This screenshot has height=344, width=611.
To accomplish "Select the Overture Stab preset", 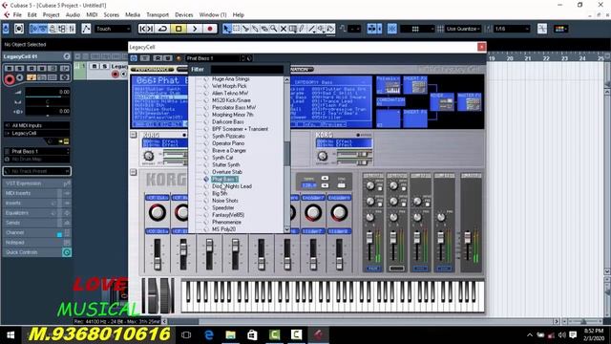I will 227,172.
